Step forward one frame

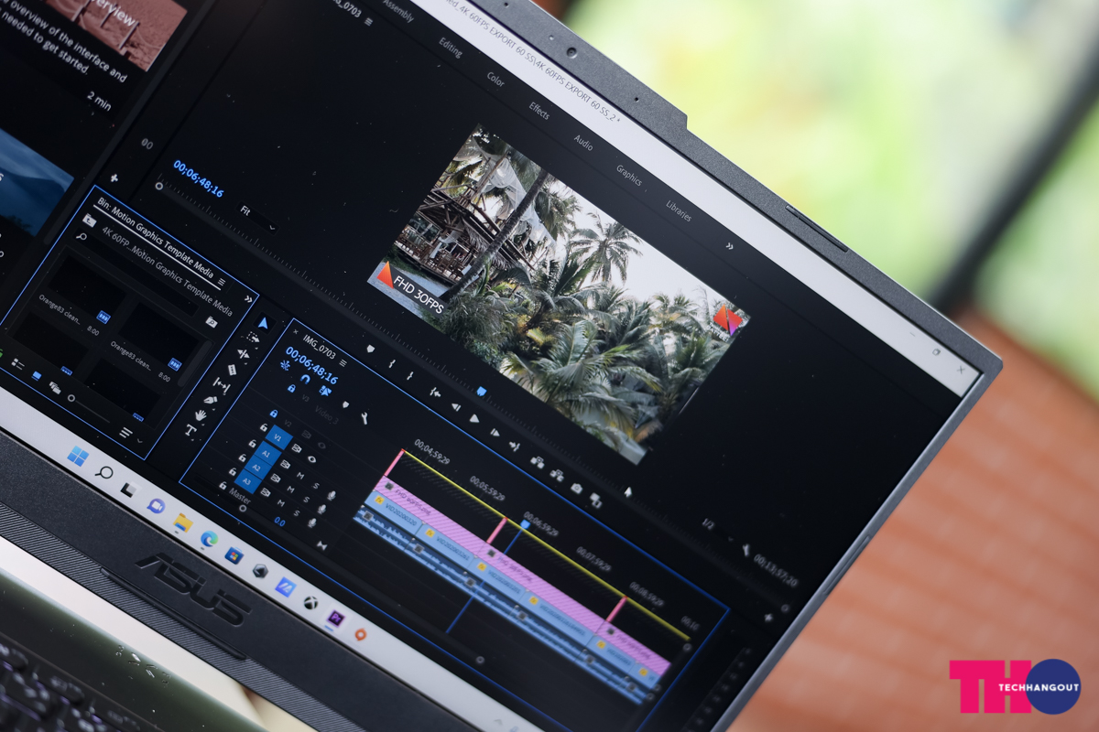click(x=495, y=432)
